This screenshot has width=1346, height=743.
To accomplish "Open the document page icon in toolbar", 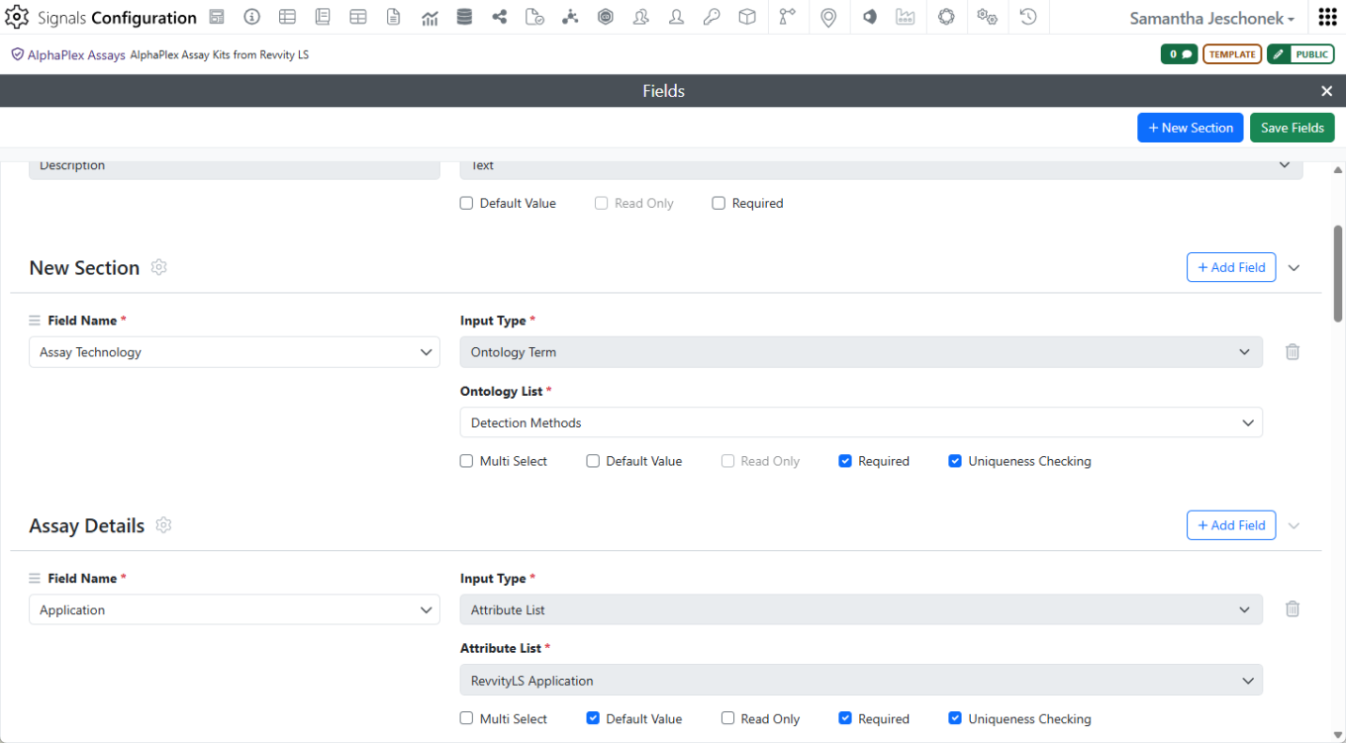I will tap(394, 17).
